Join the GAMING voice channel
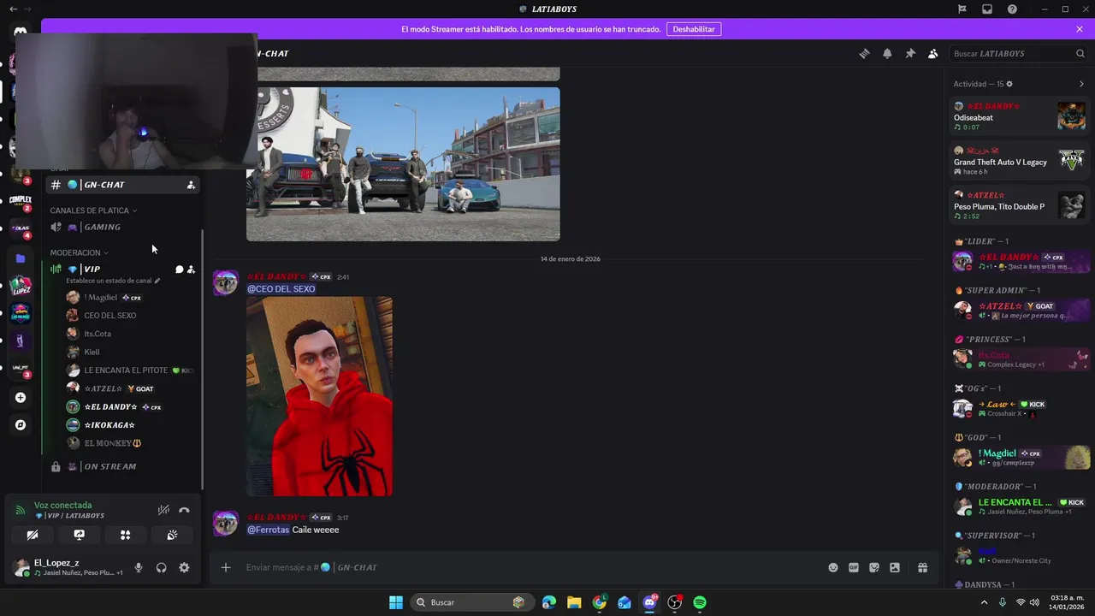 point(122,227)
